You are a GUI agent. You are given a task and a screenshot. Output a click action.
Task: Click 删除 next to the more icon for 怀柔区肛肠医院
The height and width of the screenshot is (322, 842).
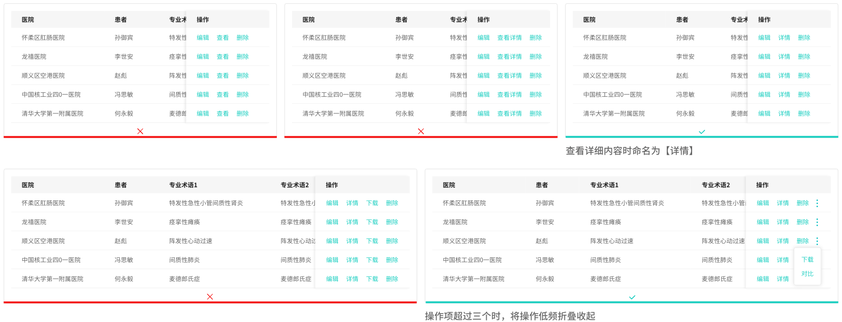coord(803,203)
